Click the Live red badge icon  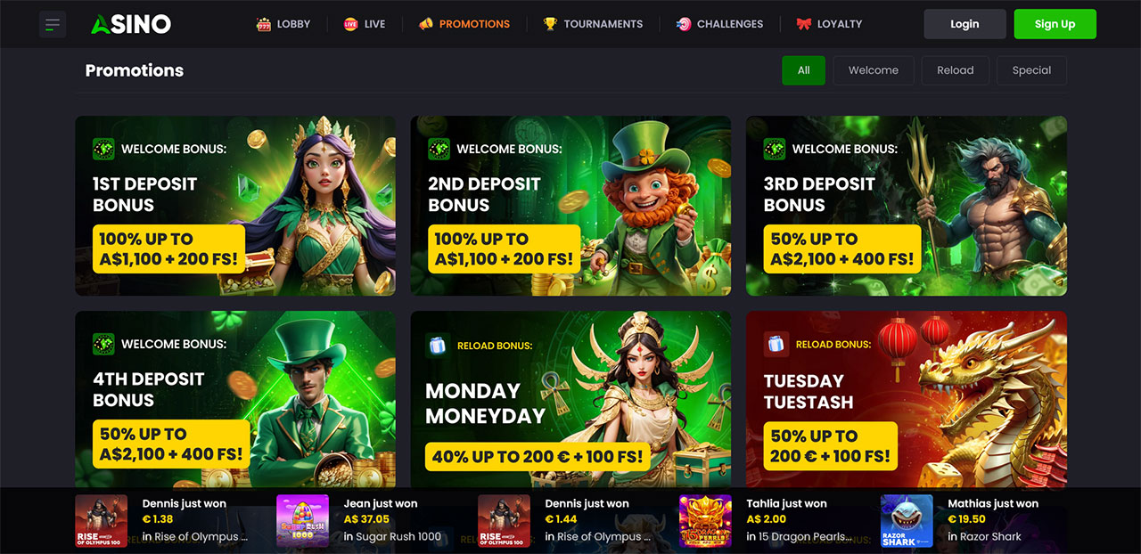(x=350, y=24)
